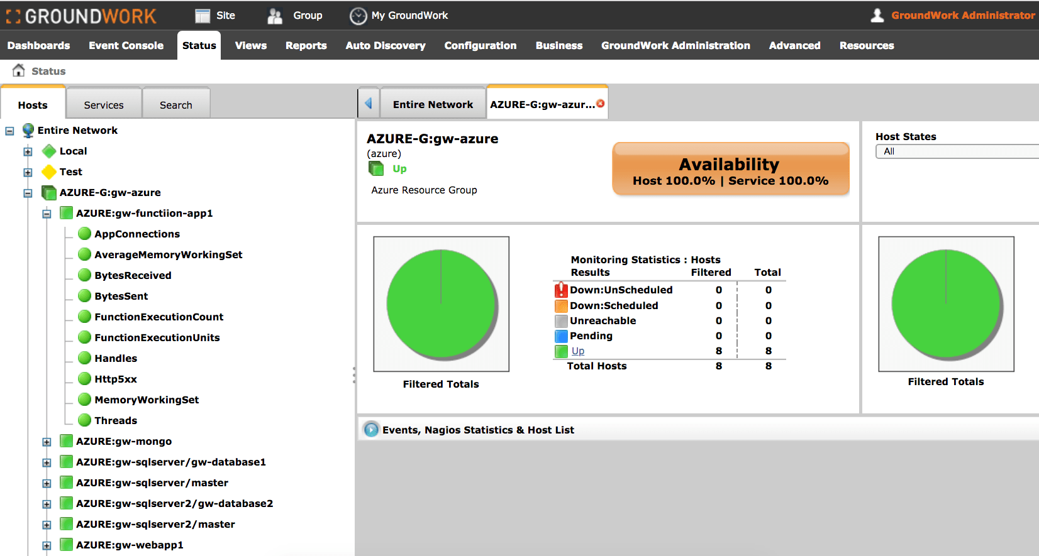Click the yellow diamond Test icon
Screen dimensions: 1039x556
point(49,172)
